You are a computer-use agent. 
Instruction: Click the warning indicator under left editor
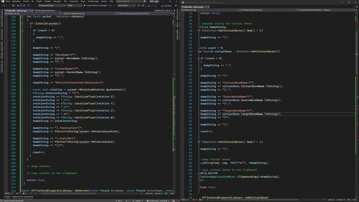[24, 194]
